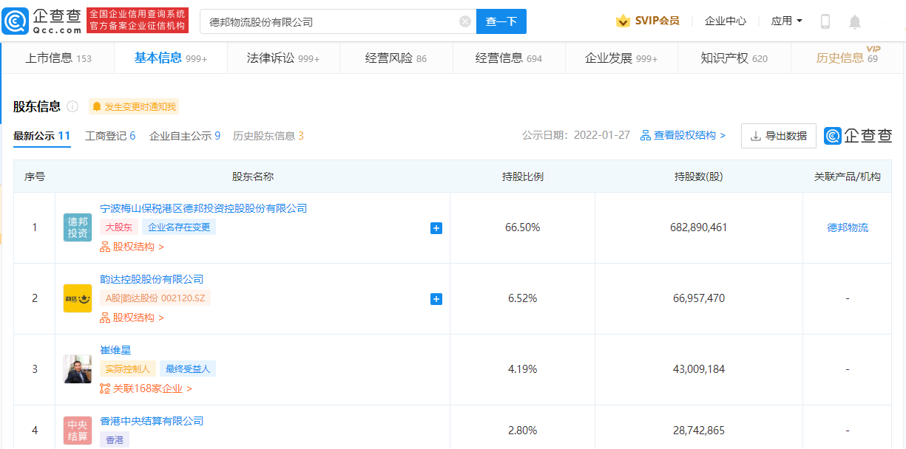Click the 66,957,470 shares cell
Screen dimensions: 906x449
pos(699,298)
